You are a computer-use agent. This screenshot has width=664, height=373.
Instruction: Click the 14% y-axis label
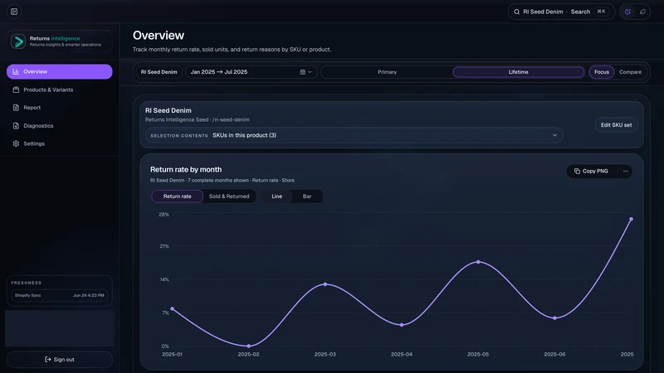click(x=164, y=279)
